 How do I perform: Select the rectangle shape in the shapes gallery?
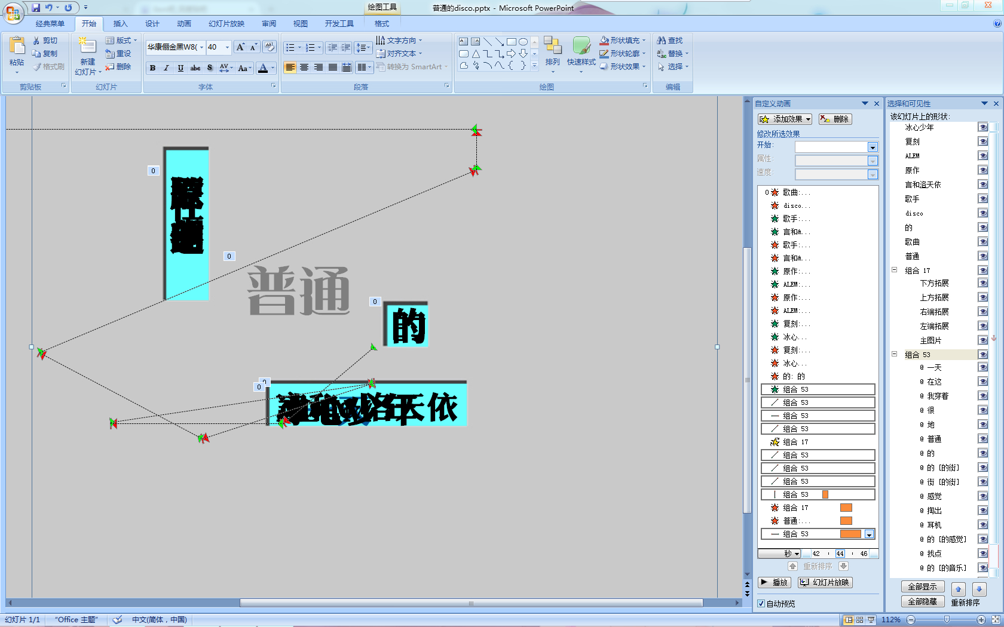click(512, 42)
